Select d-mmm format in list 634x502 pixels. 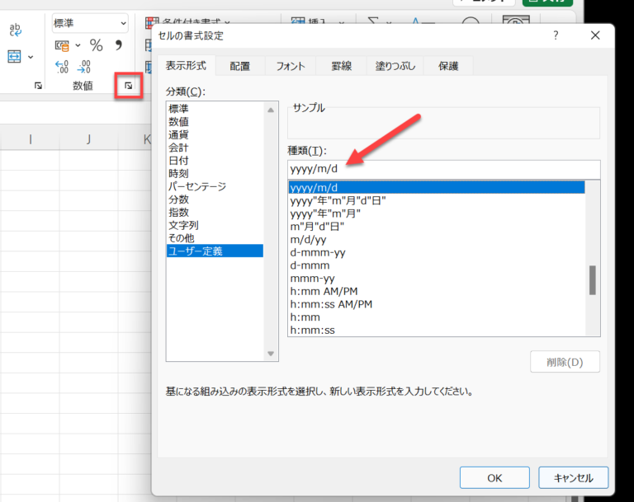437,265
